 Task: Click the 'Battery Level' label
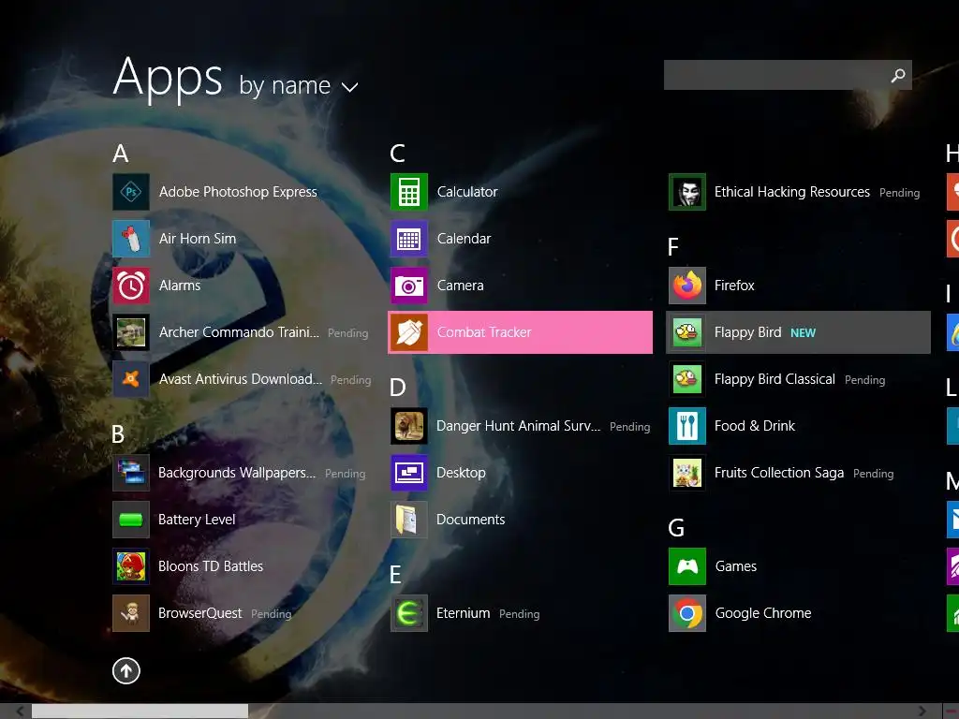coord(197,520)
